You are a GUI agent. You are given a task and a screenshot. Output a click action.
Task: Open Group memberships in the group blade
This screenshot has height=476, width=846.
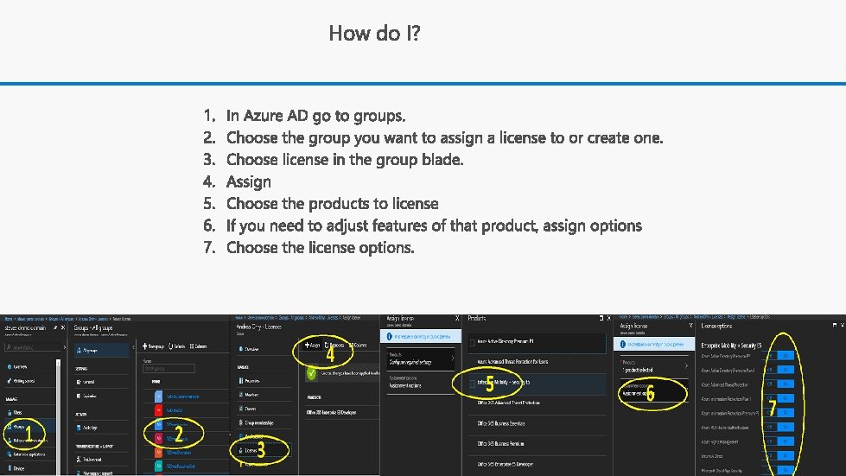pyautogui.click(x=256, y=422)
